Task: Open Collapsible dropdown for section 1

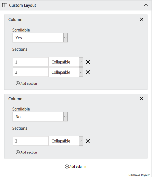Action: click(66, 62)
